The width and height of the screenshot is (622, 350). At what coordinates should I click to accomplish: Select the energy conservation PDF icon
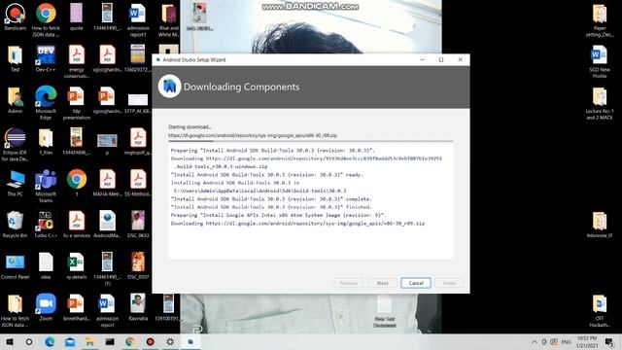click(77, 61)
